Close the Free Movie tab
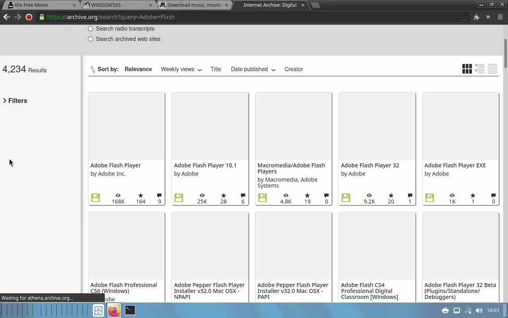508x318 pixels. [x=74, y=5]
